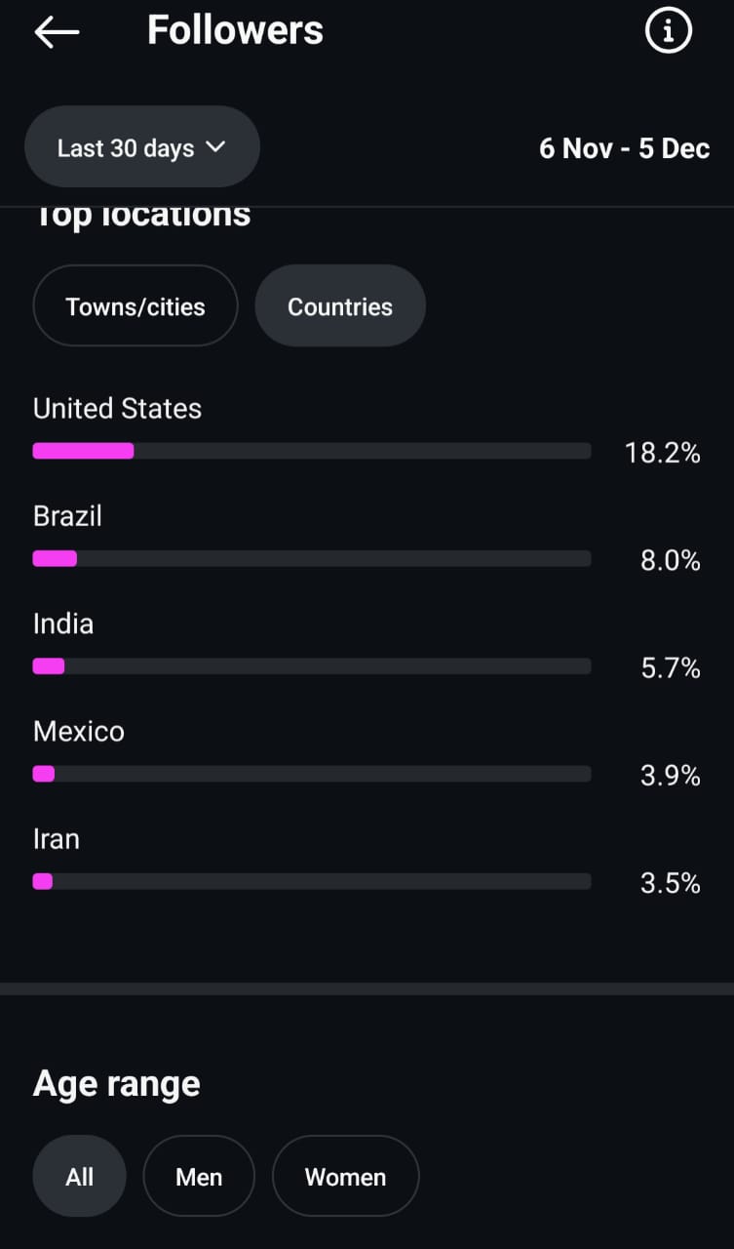Tap the India location bar
This screenshot has height=1249, width=734.
click(x=312, y=665)
